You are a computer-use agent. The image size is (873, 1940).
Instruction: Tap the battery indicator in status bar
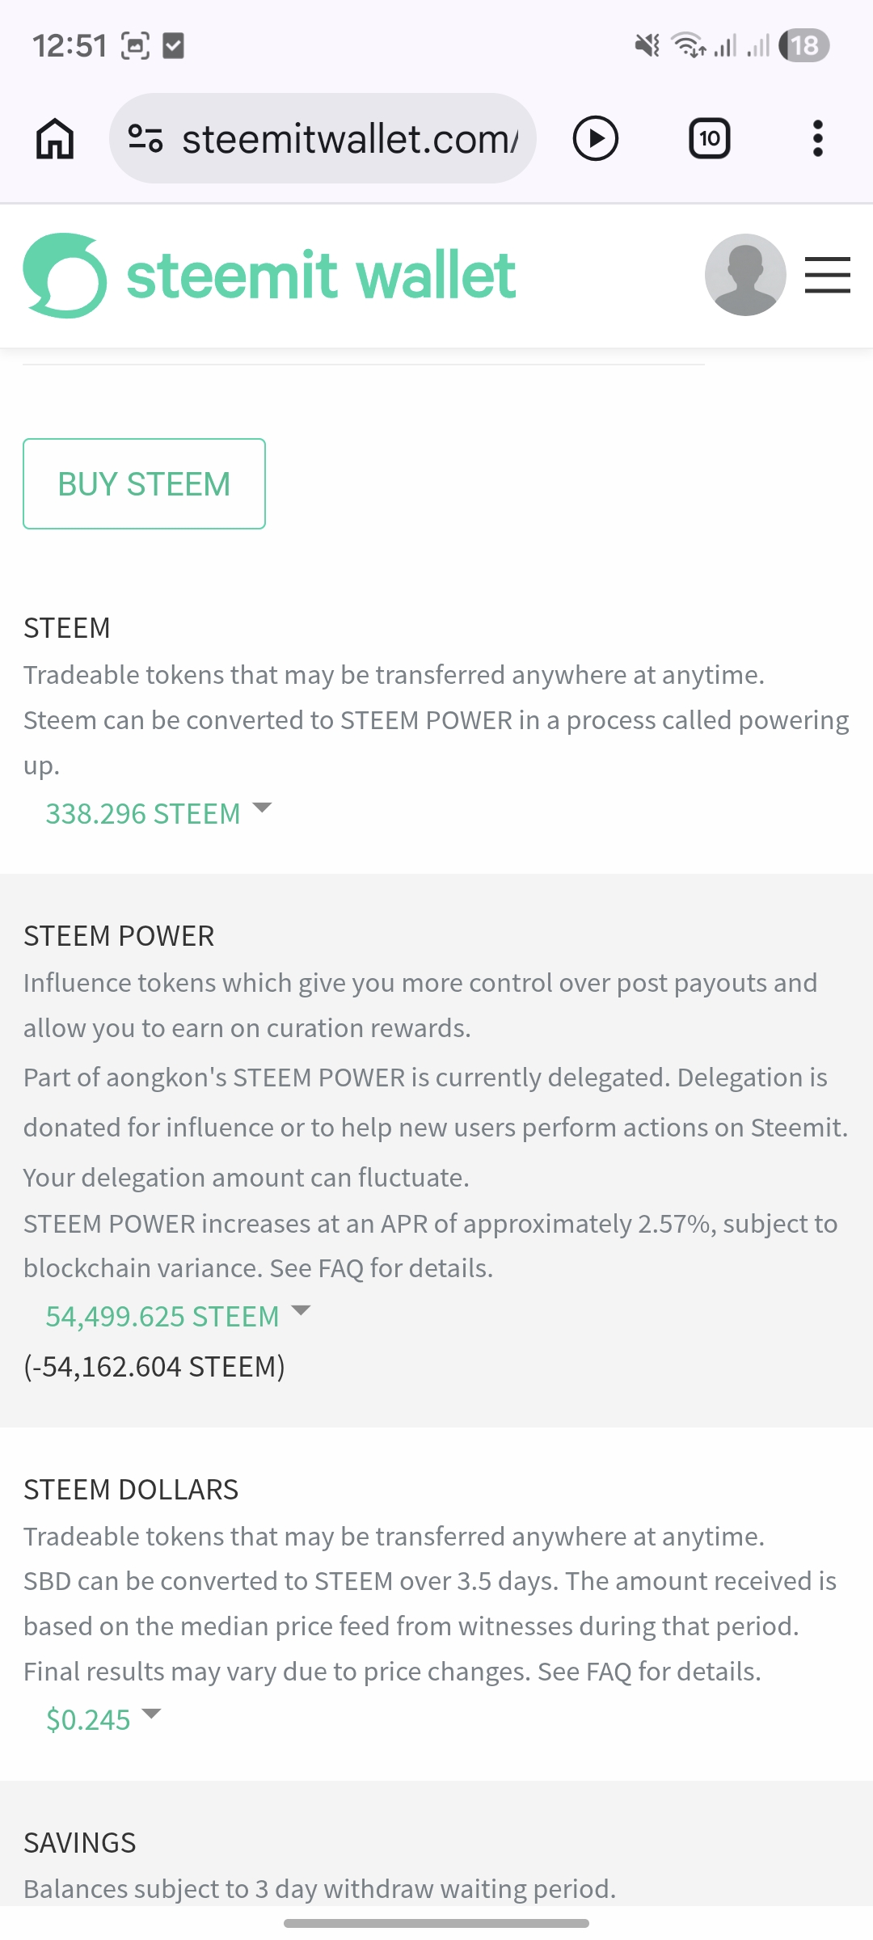click(x=803, y=46)
